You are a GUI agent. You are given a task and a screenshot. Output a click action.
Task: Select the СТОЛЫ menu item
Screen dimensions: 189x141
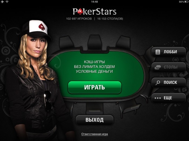pos(169,67)
